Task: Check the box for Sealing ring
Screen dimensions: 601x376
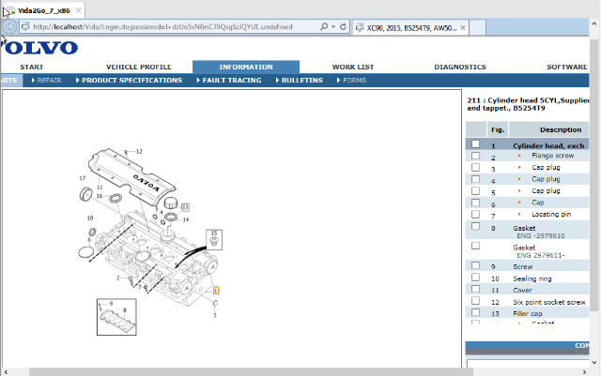Action: pyautogui.click(x=475, y=278)
